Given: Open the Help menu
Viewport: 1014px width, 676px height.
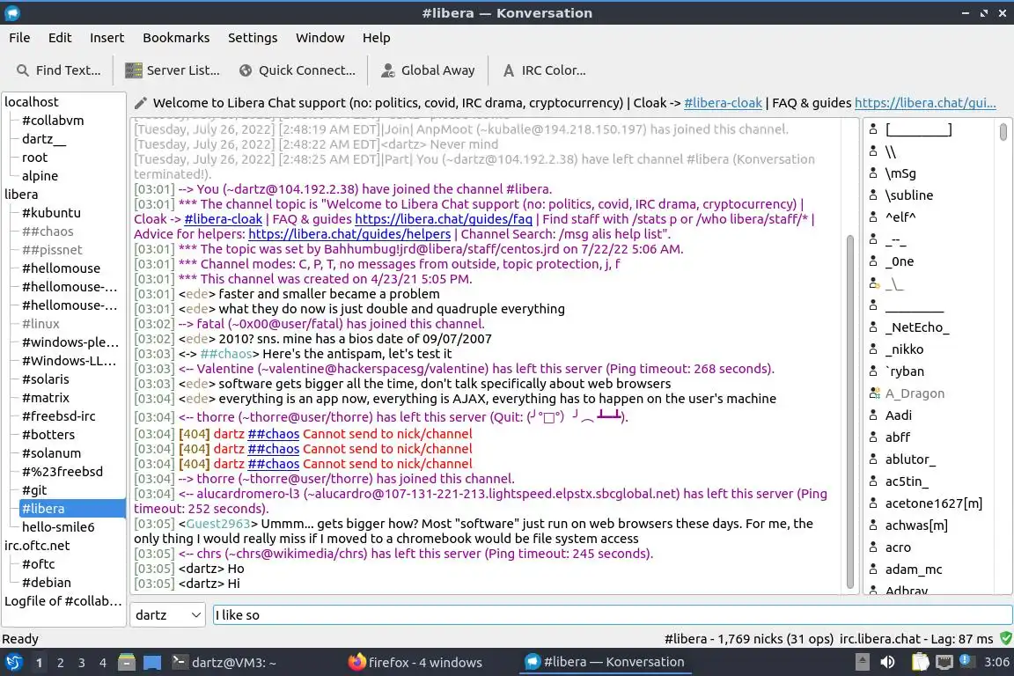Looking at the screenshot, I should click(x=376, y=38).
